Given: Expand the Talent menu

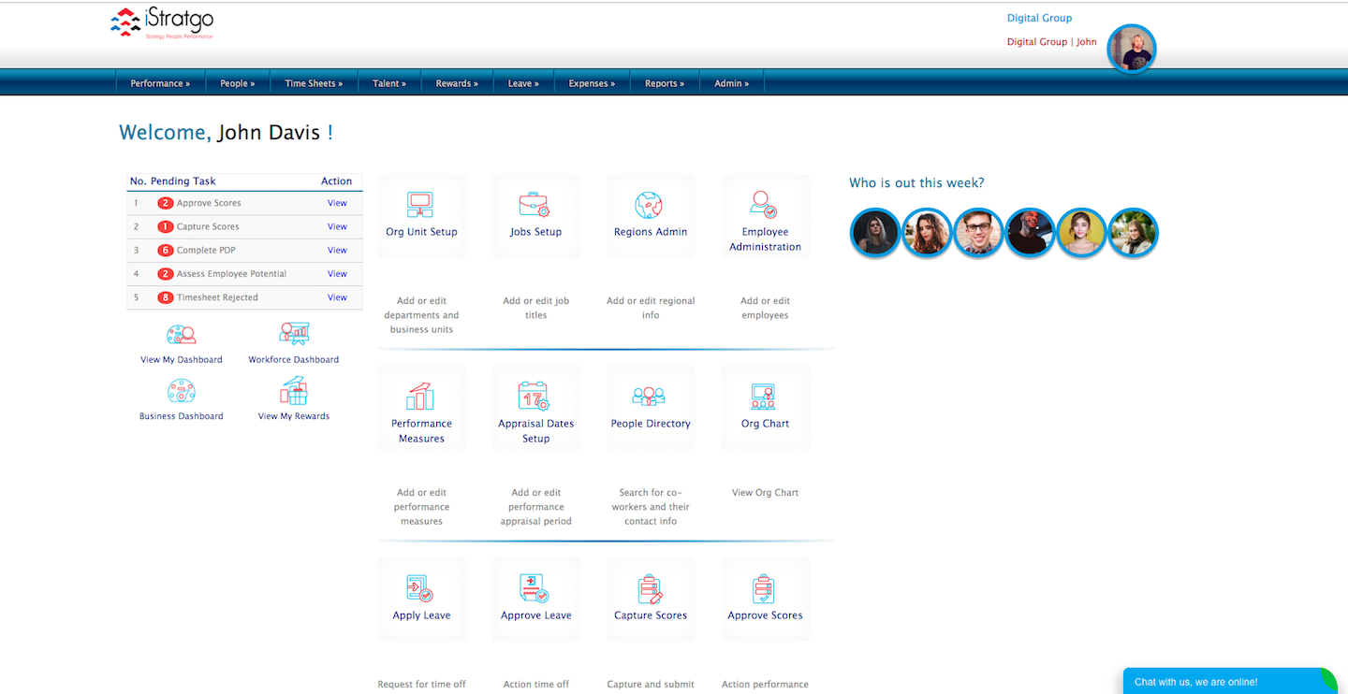Looking at the screenshot, I should pos(389,83).
